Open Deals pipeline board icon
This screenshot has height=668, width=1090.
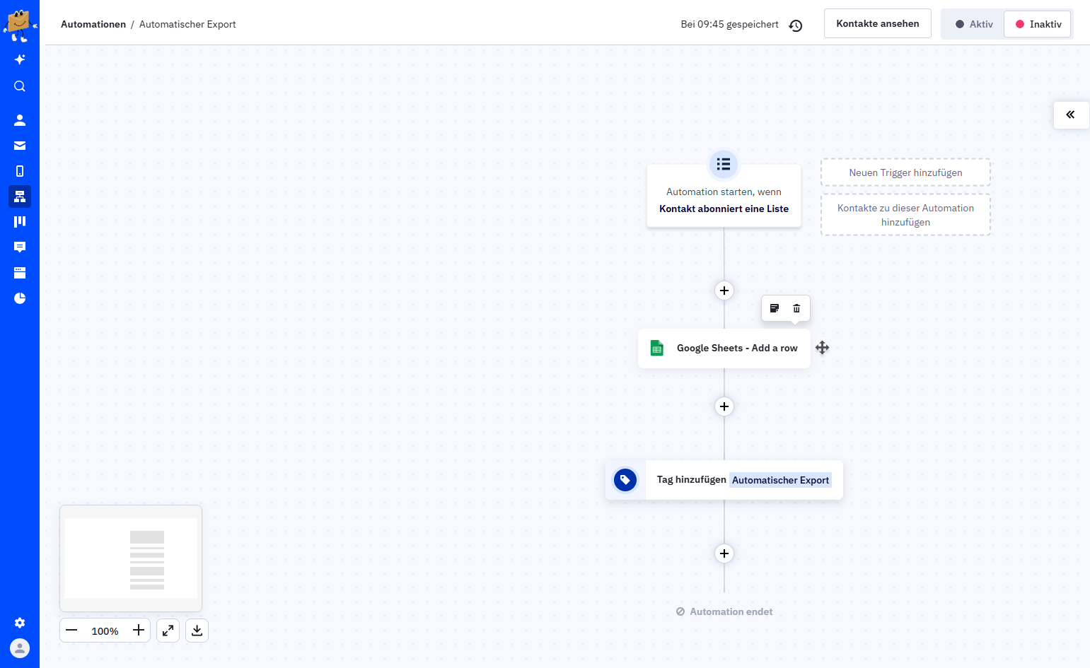pos(20,222)
